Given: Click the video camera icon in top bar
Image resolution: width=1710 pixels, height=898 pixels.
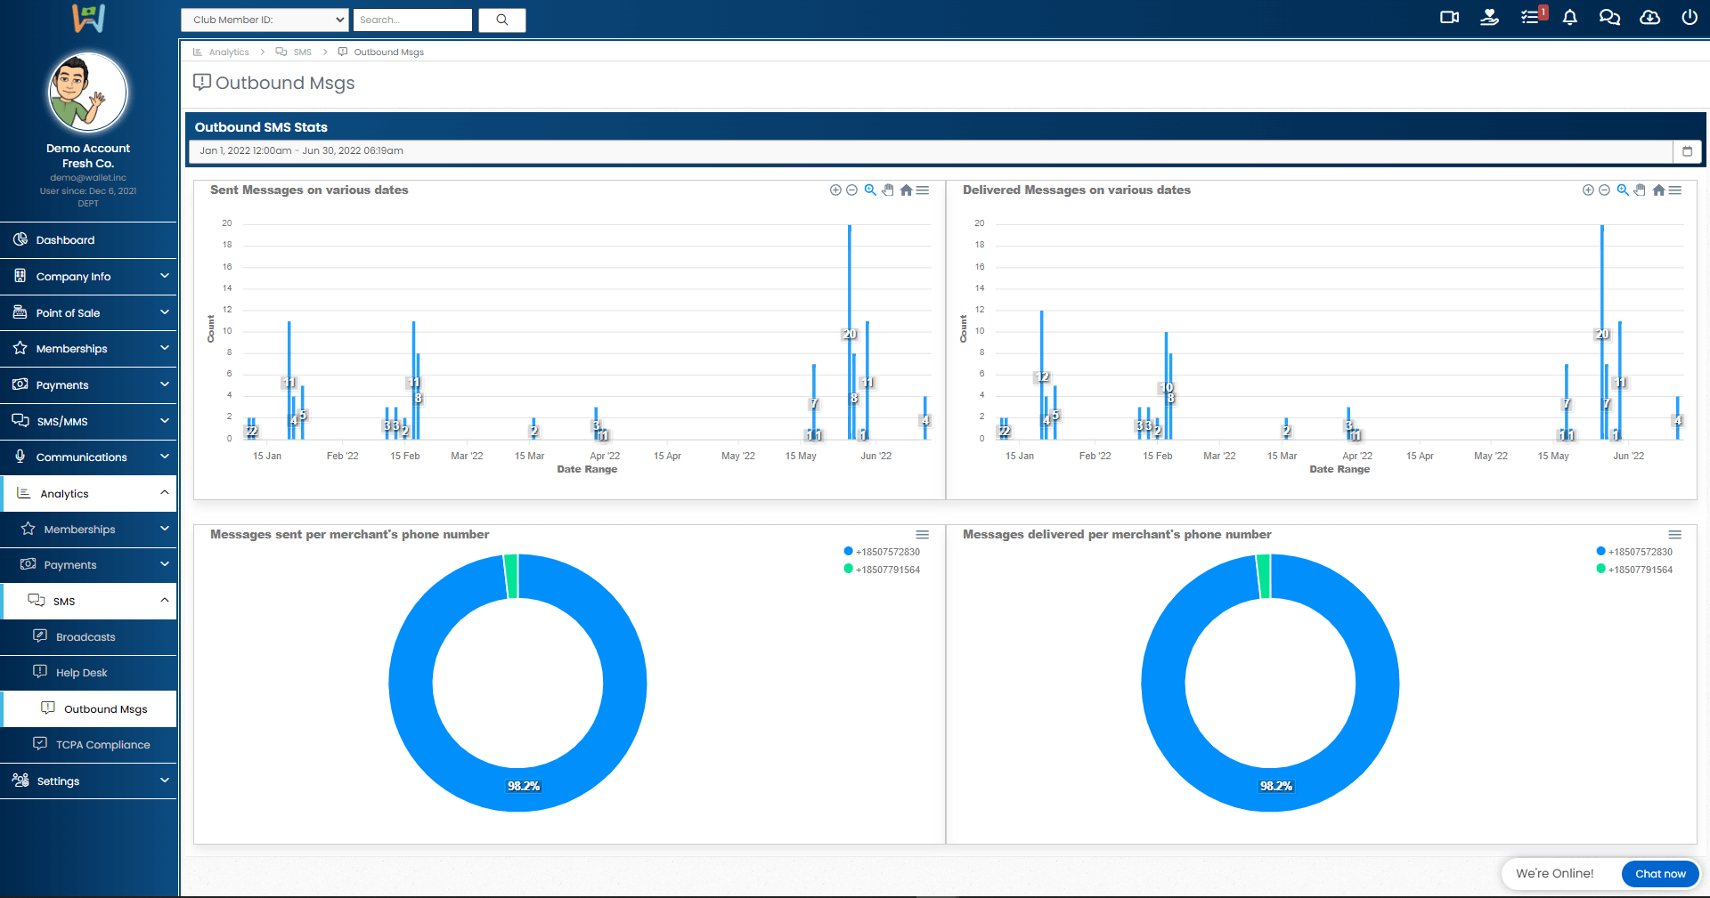Looking at the screenshot, I should (x=1449, y=18).
